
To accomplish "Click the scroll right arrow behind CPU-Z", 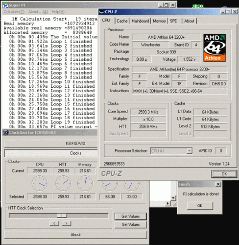I will point(167,203).
